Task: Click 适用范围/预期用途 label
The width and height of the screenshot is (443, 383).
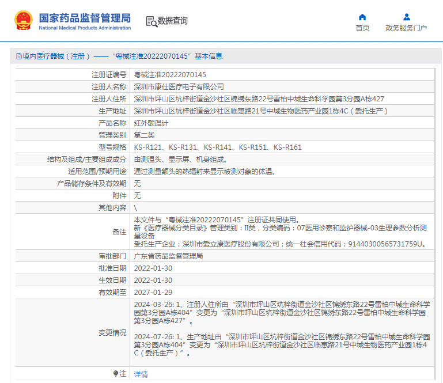Action: (97, 172)
